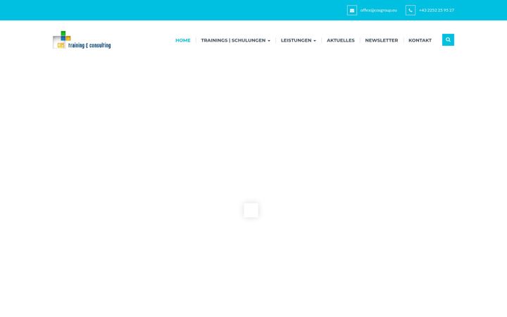Click the white loading square in the page center

tap(251, 210)
